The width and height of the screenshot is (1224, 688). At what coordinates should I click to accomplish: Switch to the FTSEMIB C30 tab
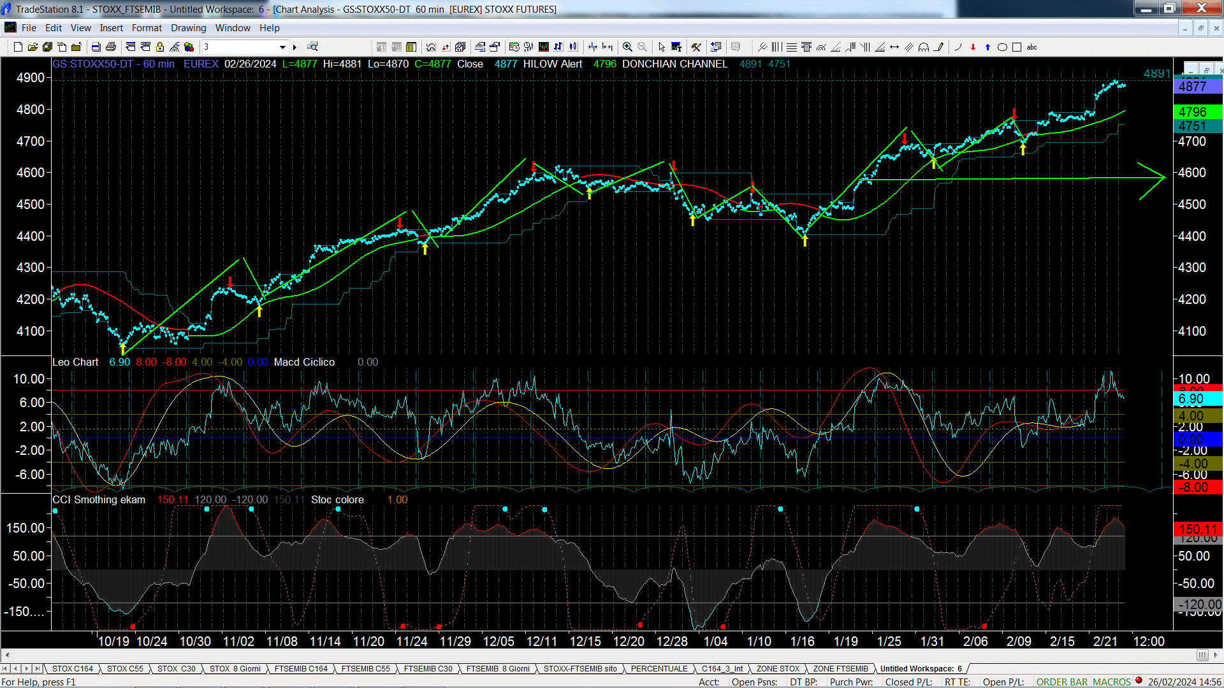(428, 669)
